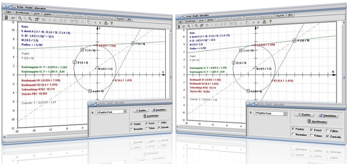
Task: Enable the Füllen checkbox in the left control panel
Action: pyautogui.click(x=159, y=122)
